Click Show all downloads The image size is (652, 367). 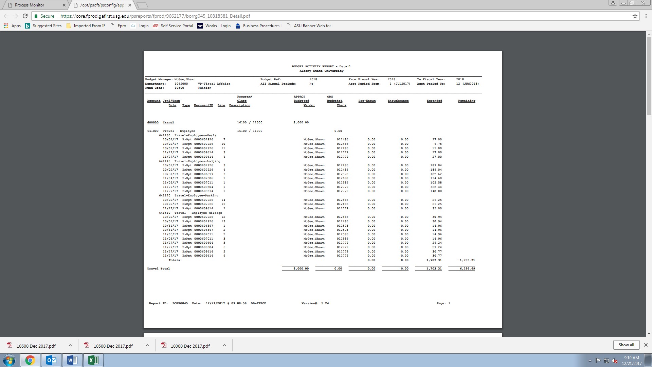coord(626,345)
